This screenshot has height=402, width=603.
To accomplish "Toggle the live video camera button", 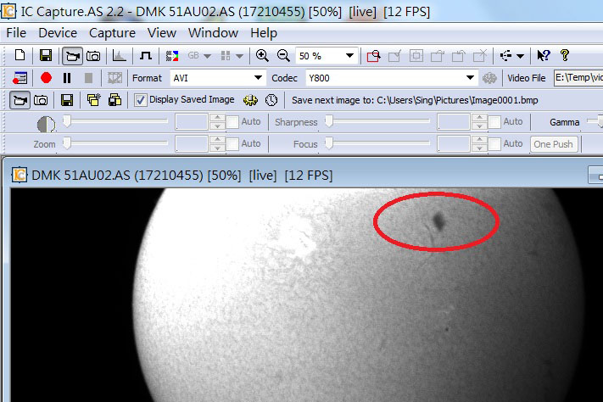I will tap(73, 56).
